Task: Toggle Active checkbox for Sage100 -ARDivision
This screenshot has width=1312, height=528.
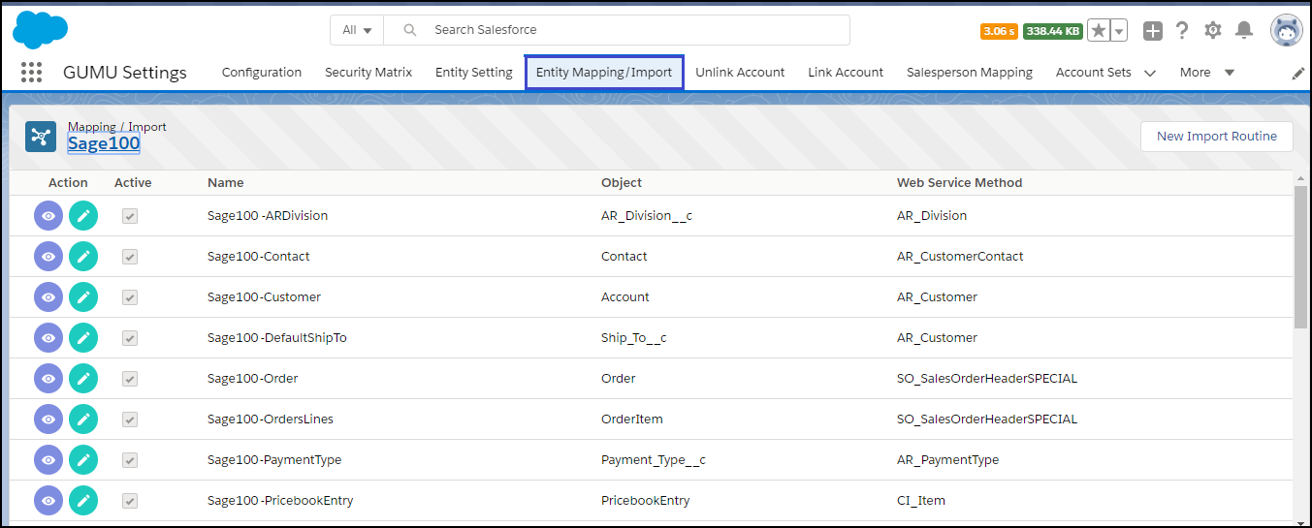Action: point(130,216)
